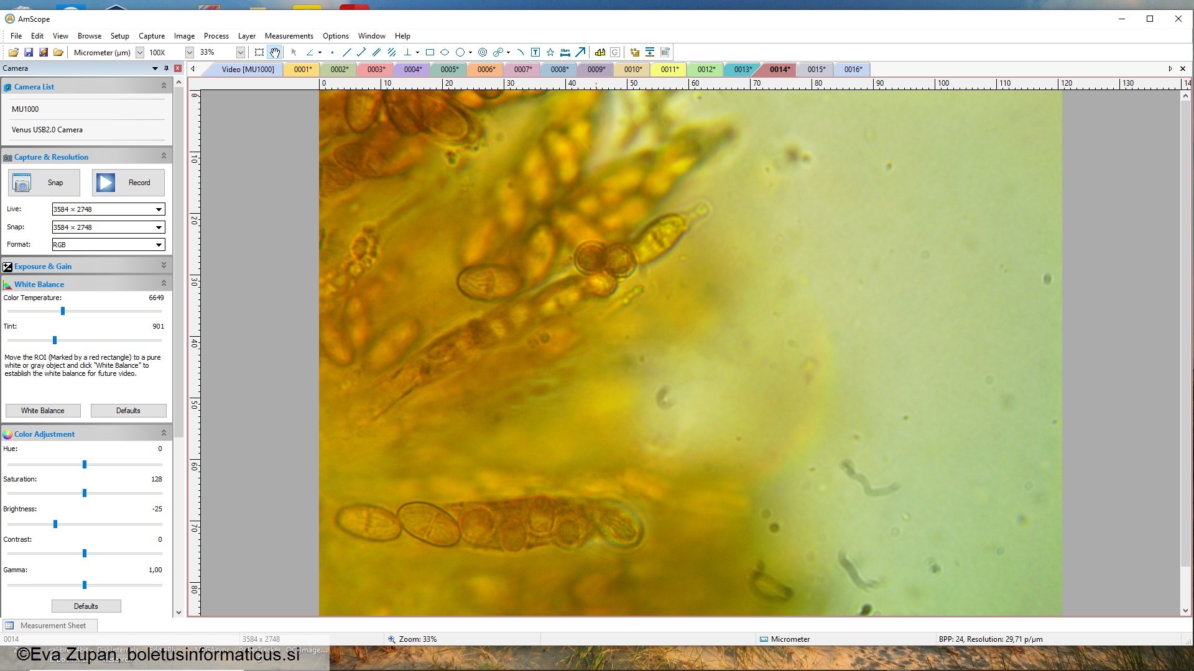Collapse the Camera List section

164,86
